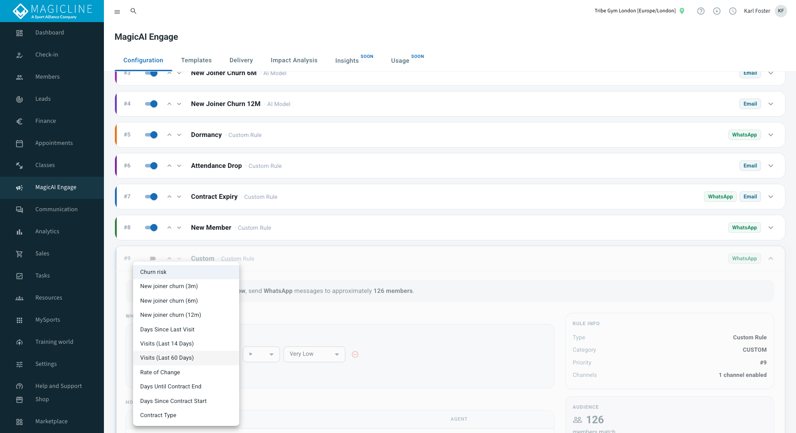Move New Joiner Churn 12M rule down
This screenshot has width=796, height=433.
pos(179,104)
